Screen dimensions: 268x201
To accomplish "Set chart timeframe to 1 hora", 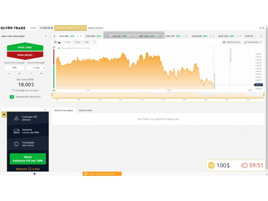I will (x=77, y=42).
